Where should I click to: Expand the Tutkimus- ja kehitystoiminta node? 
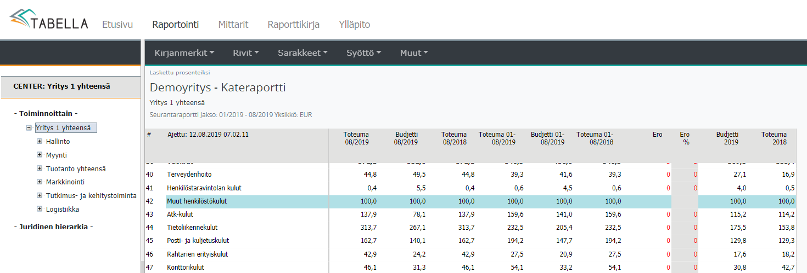pos(40,195)
